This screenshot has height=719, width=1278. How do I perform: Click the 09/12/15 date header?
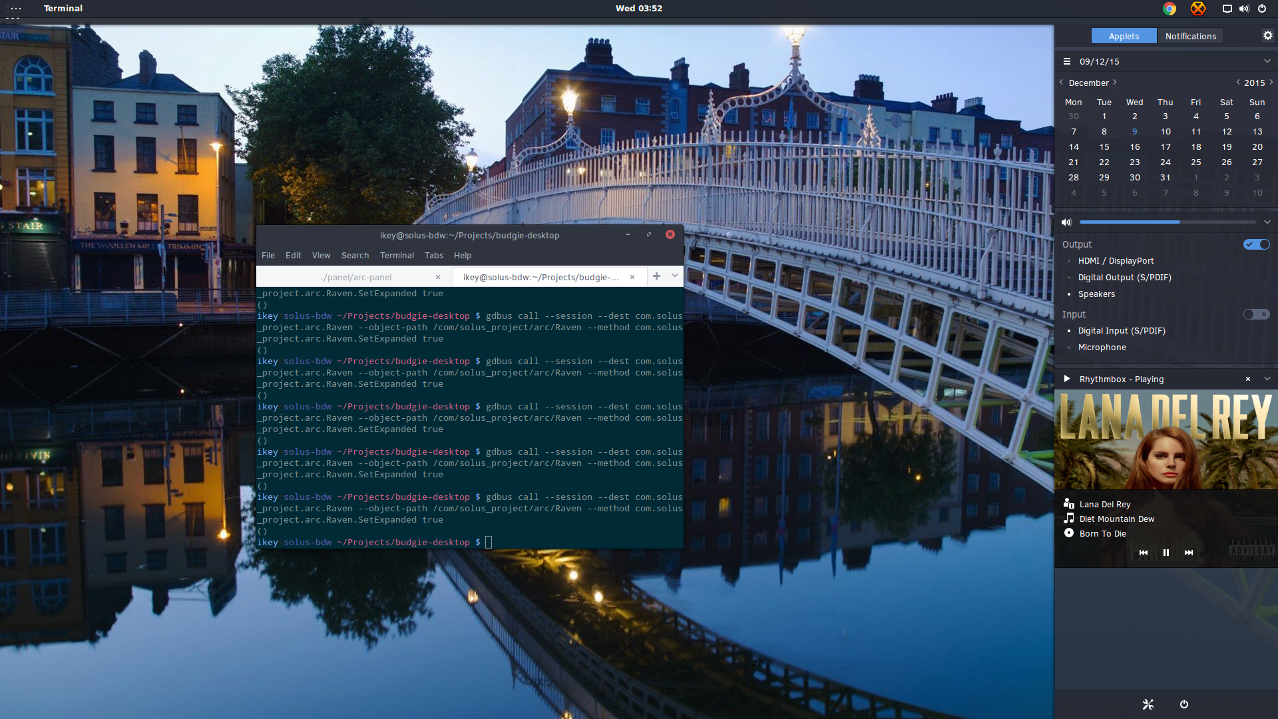(1100, 61)
